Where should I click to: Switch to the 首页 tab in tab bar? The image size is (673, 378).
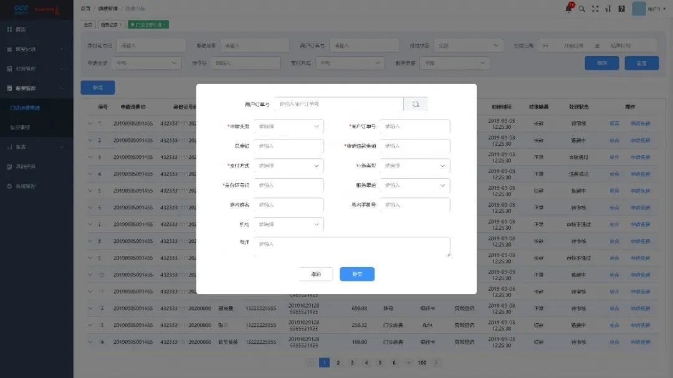[x=88, y=25]
